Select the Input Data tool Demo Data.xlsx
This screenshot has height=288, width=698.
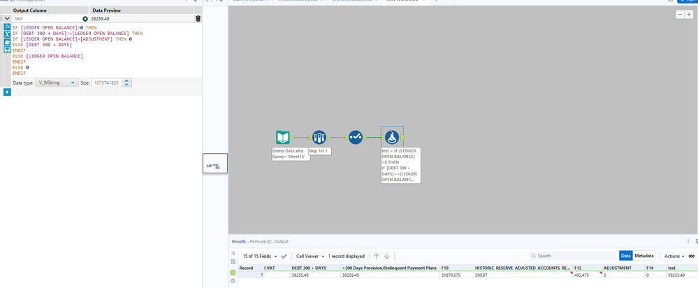[283, 137]
